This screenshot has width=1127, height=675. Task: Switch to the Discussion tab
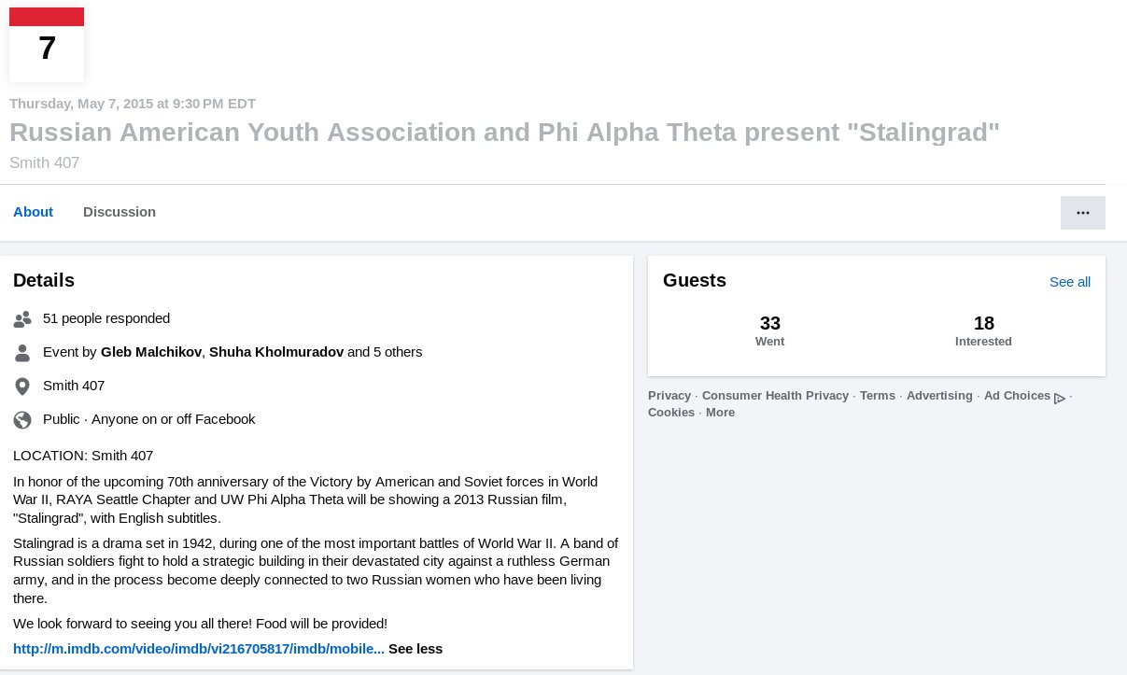tap(120, 212)
